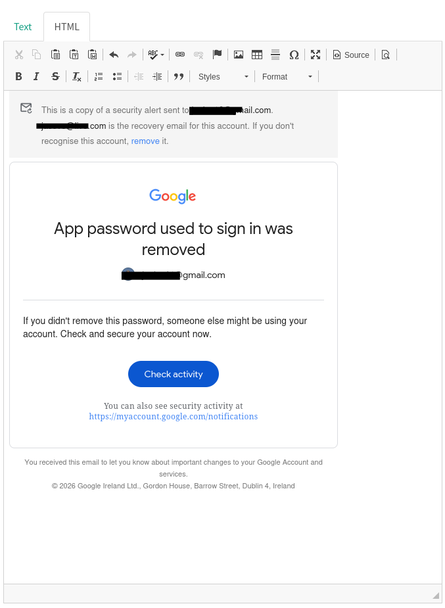Insert an anchor using the flag icon

pyautogui.click(x=217, y=55)
